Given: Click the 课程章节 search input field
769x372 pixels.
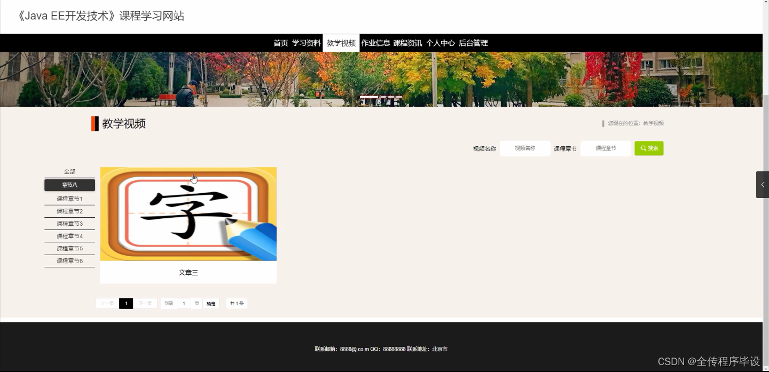Looking at the screenshot, I should coord(606,148).
